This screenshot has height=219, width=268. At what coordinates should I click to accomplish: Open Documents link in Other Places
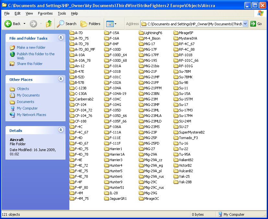point(26,102)
